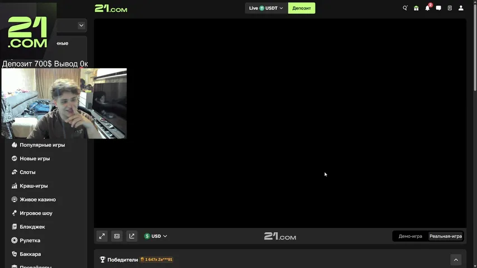Click the Победители heading
Viewport: 477px width, 268px height.
click(x=122, y=260)
